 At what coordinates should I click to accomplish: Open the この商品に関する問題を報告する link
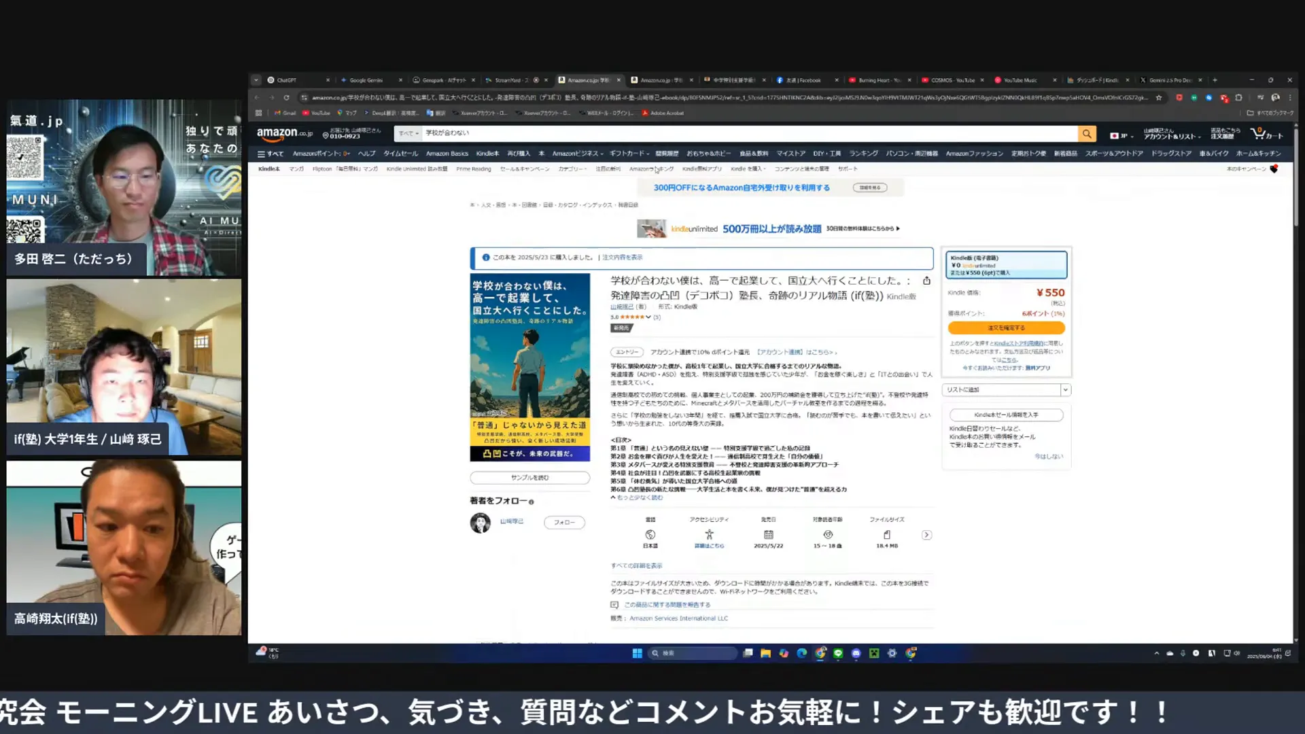(x=667, y=605)
